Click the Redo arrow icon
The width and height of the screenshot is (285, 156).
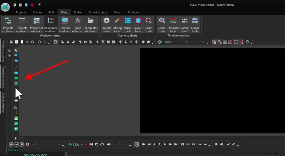45,42
